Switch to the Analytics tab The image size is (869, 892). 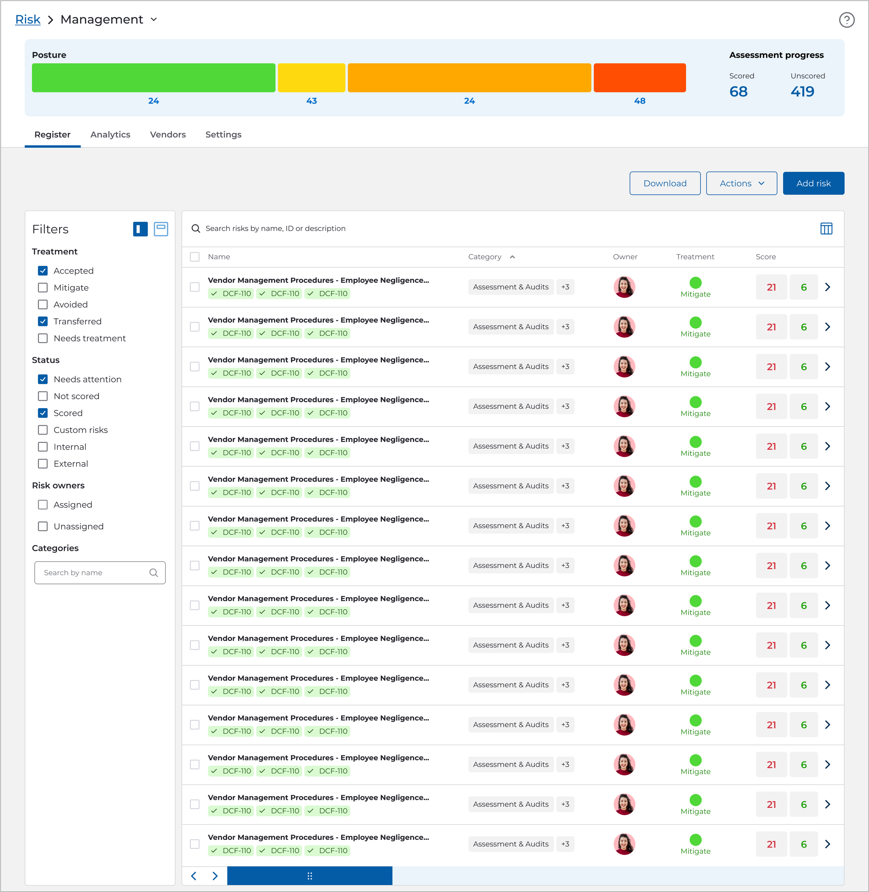110,134
